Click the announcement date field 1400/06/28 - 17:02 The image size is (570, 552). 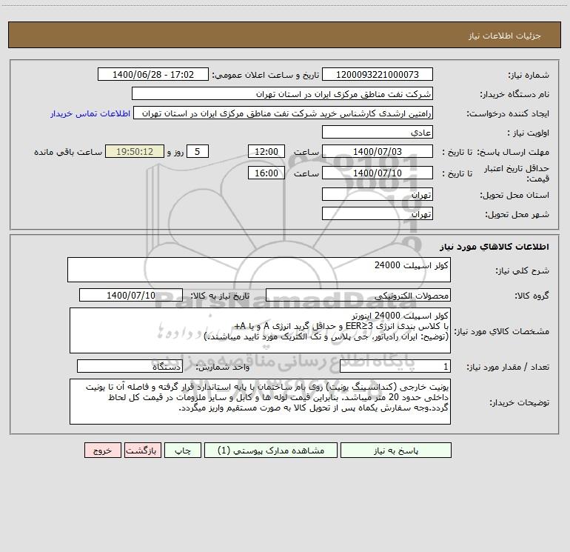point(153,74)
